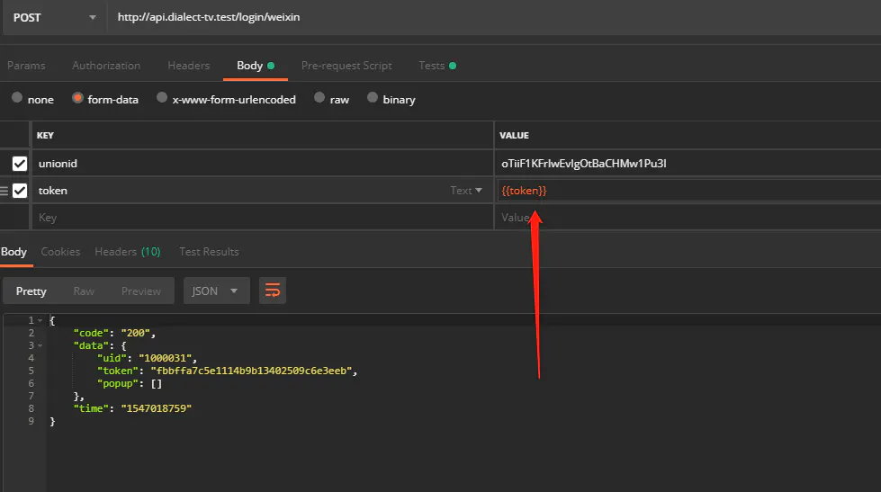The width and height of the screenshot is (881, 492).
Task: Click the request URL field
Action: click(x=494, y=17)
